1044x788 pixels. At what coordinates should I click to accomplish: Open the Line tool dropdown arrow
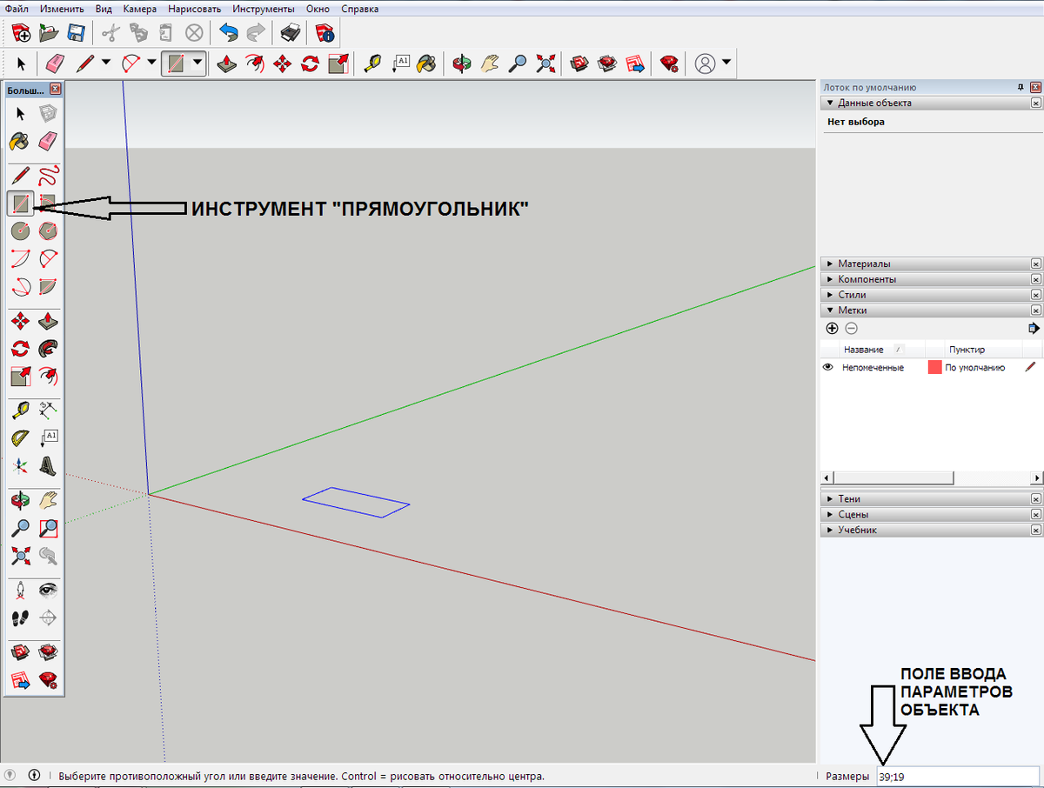point(106,63)
